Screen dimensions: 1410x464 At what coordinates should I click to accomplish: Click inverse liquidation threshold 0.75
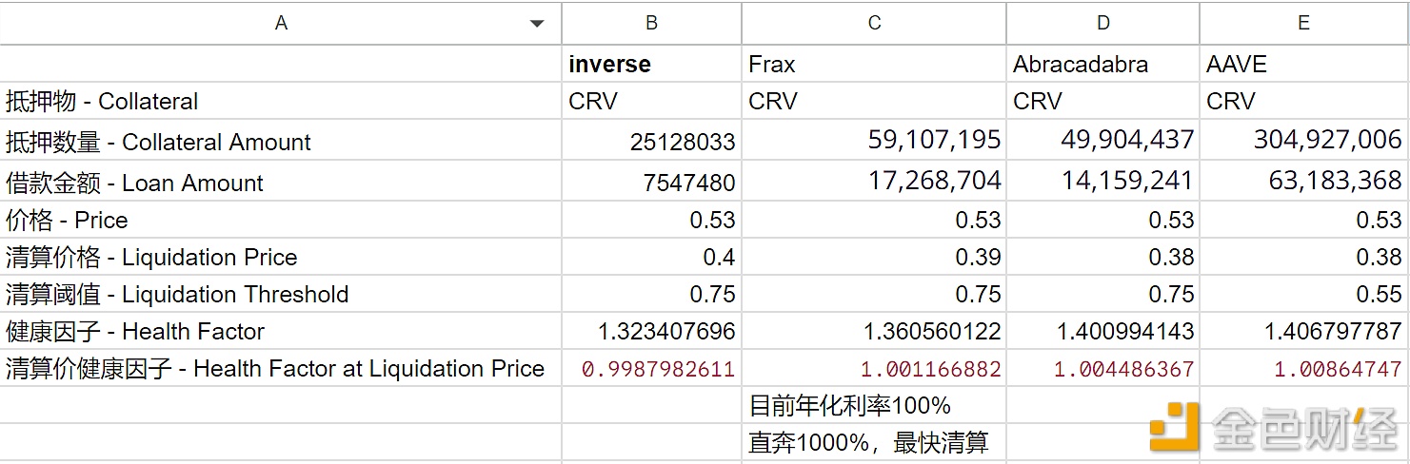(652, 294)
